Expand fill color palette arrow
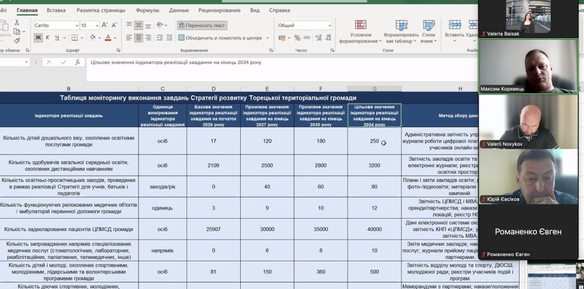584x289 pixels. point(99,37)
